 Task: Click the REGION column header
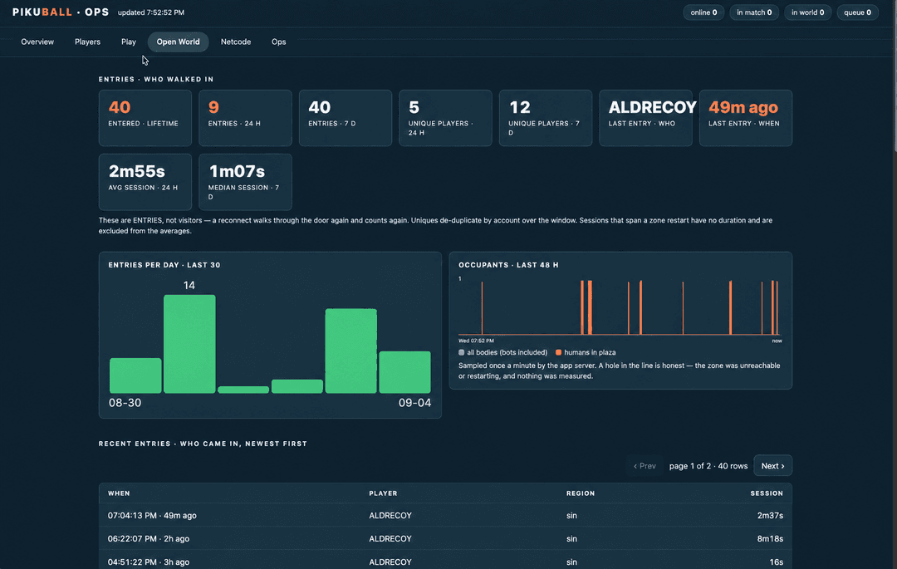click(581, 493)
